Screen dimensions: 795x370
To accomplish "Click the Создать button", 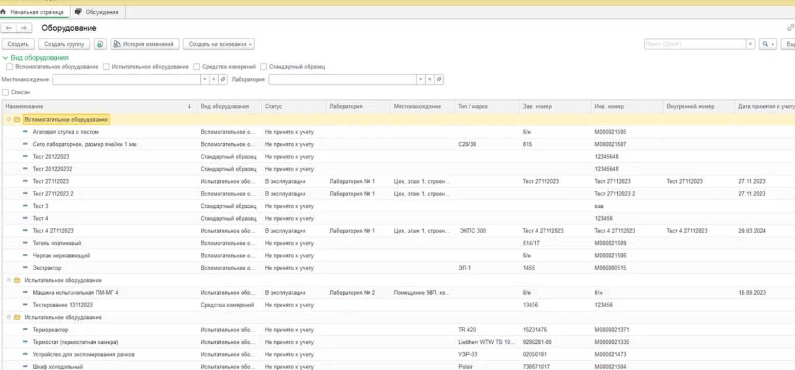I will click(x=18, y=45).
